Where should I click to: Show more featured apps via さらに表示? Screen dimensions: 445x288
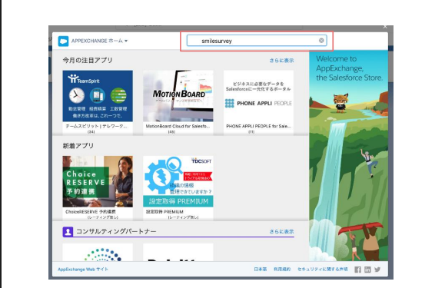point(281,61)
